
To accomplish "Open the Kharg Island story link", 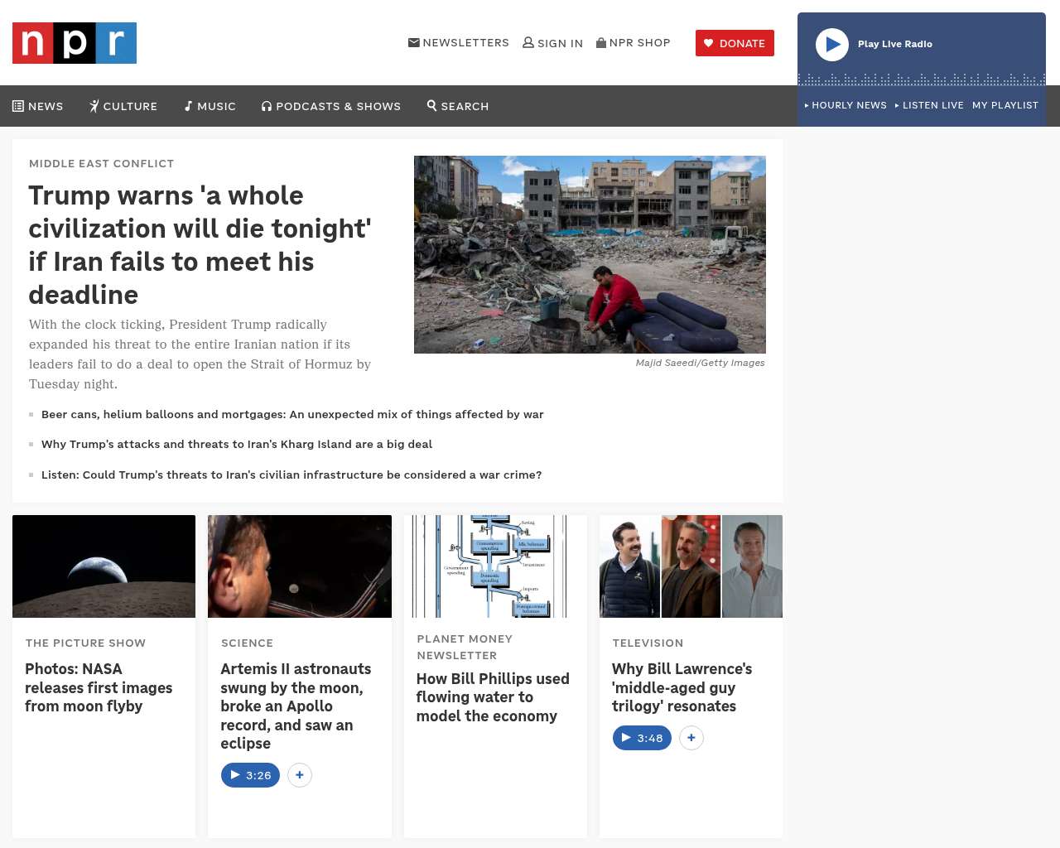I will coord(237,444).
